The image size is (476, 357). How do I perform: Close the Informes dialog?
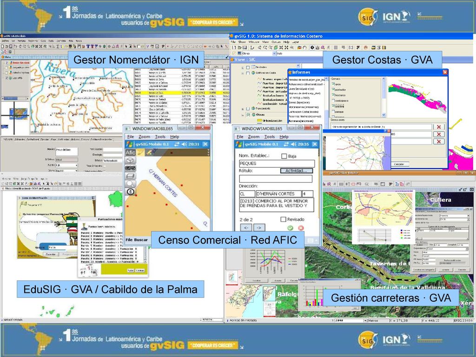(445, 72)
